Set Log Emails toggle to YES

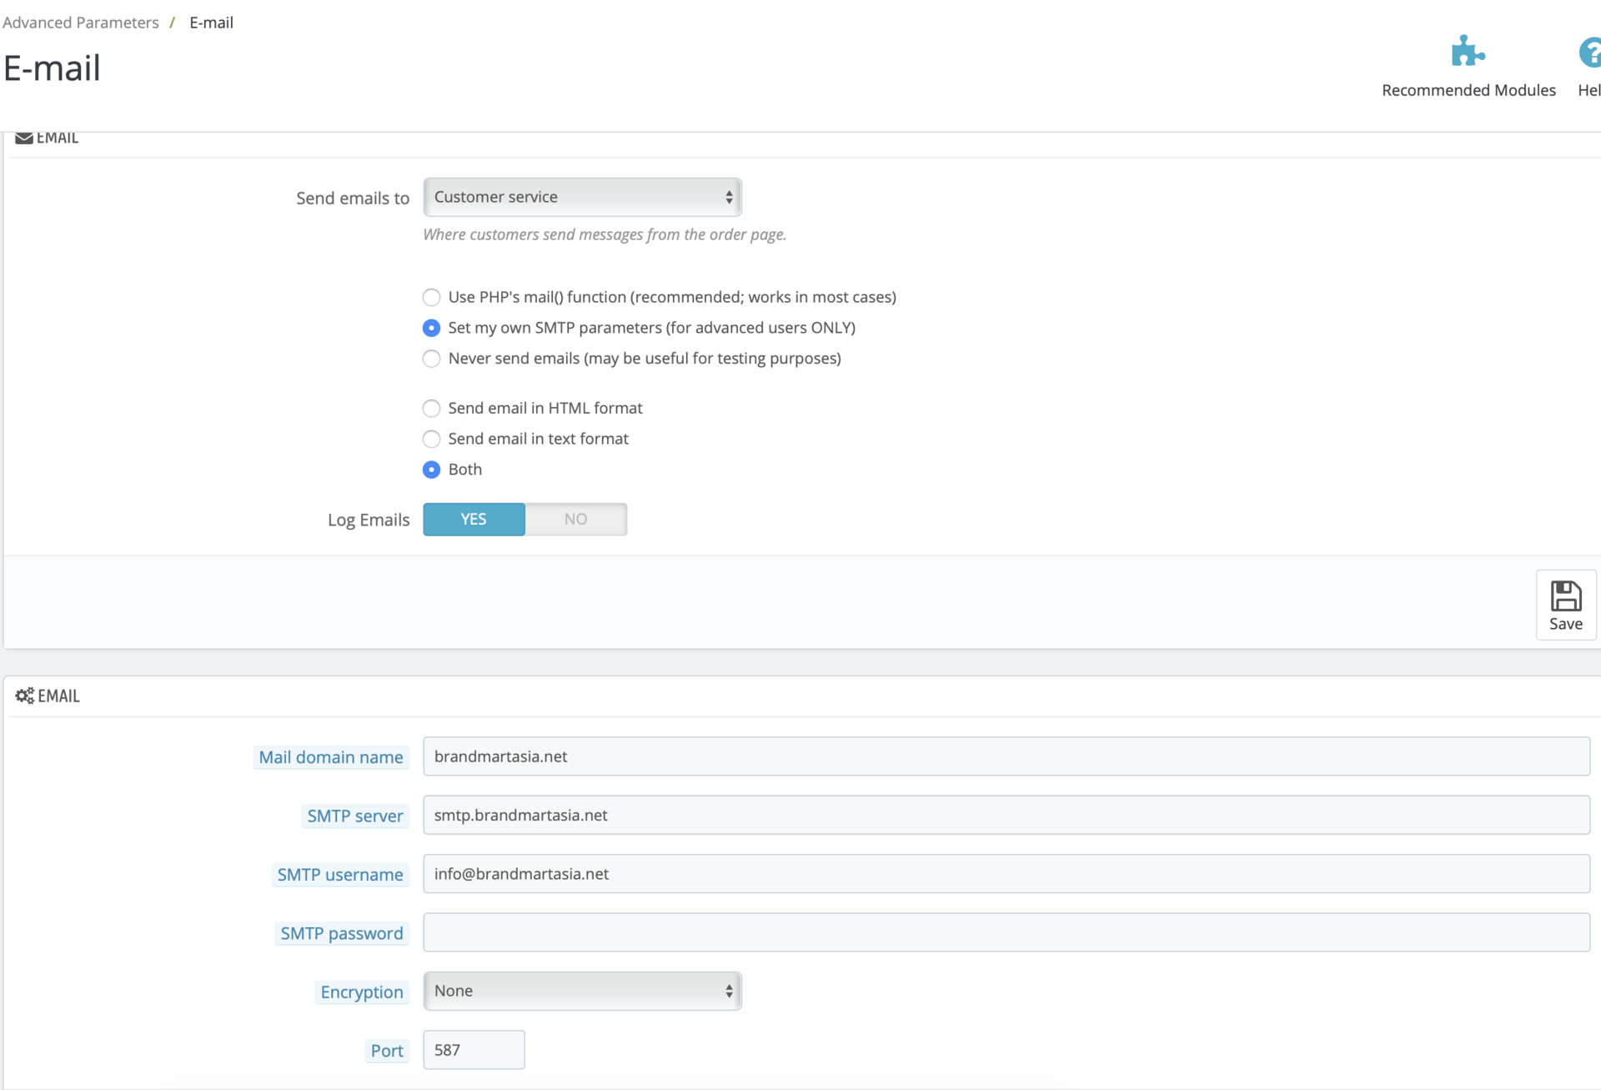[474, 520]
